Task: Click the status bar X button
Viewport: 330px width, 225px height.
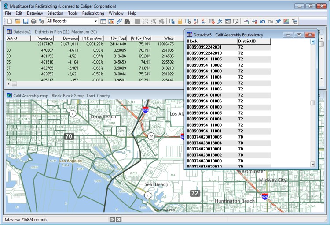Action: click(x=119, y=219)
